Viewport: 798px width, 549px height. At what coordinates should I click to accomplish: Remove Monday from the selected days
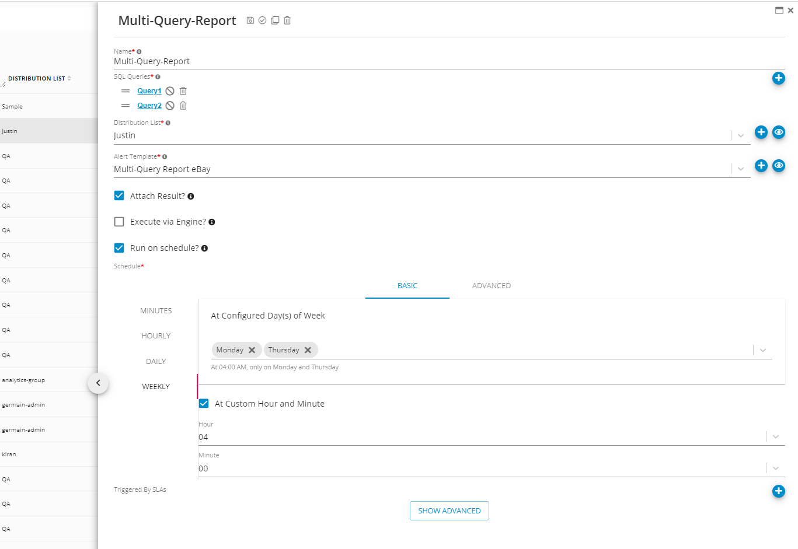coord(252,350)
